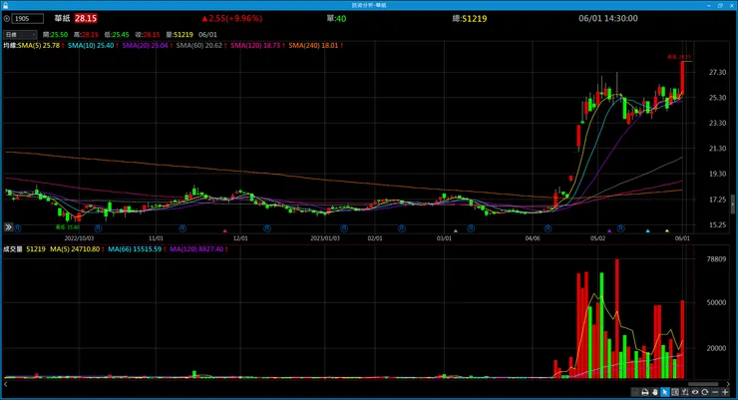
Task: Expand the double-chevron panel at the chart's left
Action: click(x=8, y=227)
